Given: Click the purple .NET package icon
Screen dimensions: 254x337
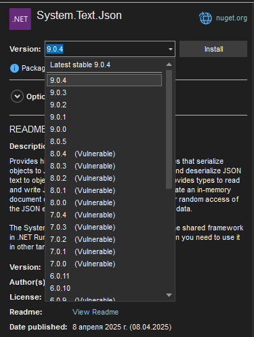Looking at the screenshot, I should (20, 19).
